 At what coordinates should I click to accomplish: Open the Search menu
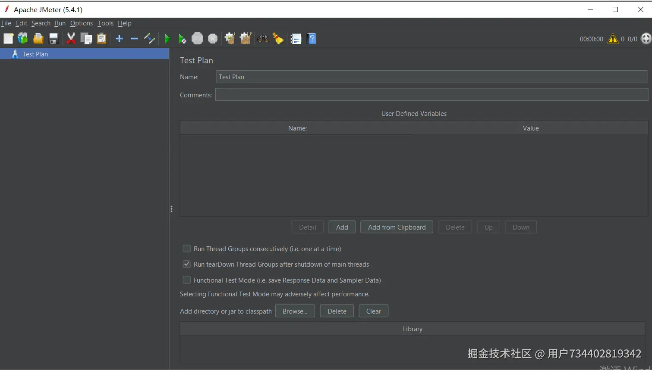pyautogui.click(x=41, y=23)
